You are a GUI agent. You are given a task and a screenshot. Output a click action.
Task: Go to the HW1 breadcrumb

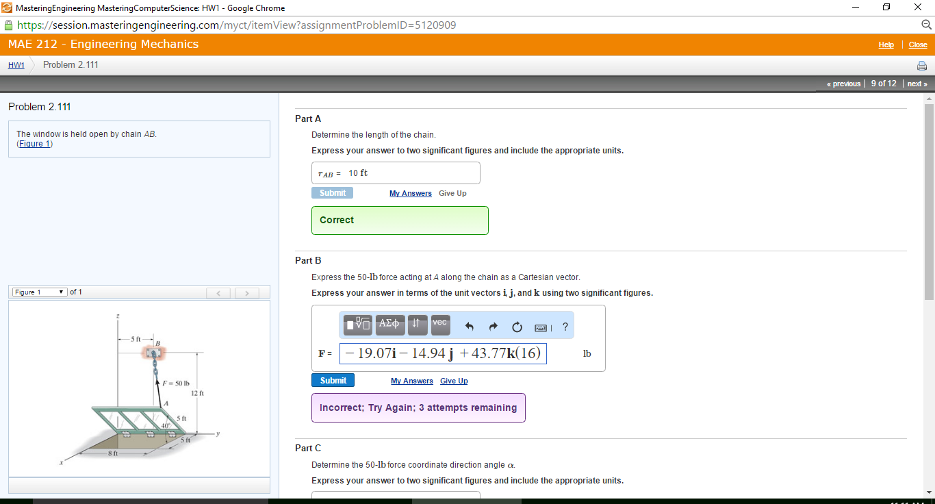click(x=16, y=65)
